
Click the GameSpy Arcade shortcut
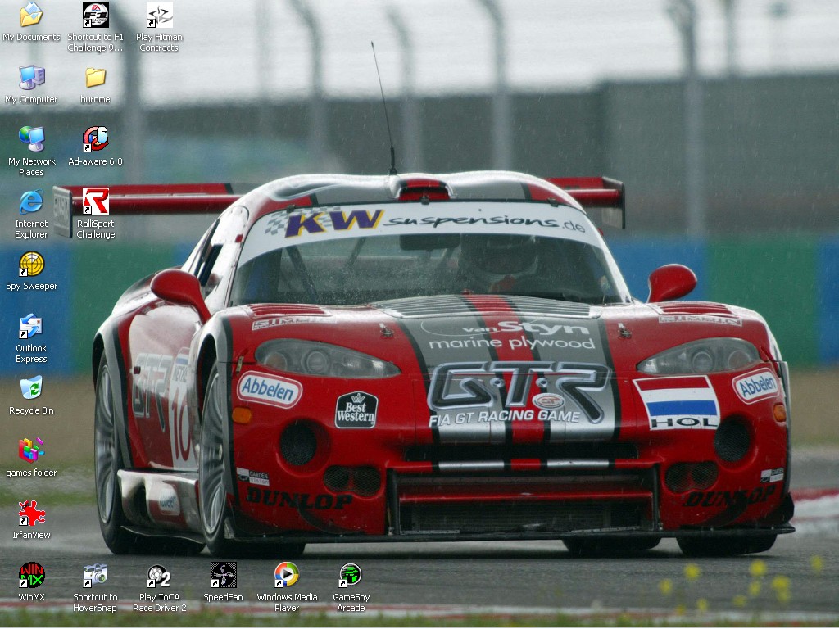point(351,576)
